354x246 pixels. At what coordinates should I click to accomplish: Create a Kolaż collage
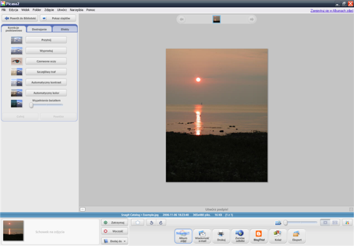pyautogui.click(x=278, y=236)
